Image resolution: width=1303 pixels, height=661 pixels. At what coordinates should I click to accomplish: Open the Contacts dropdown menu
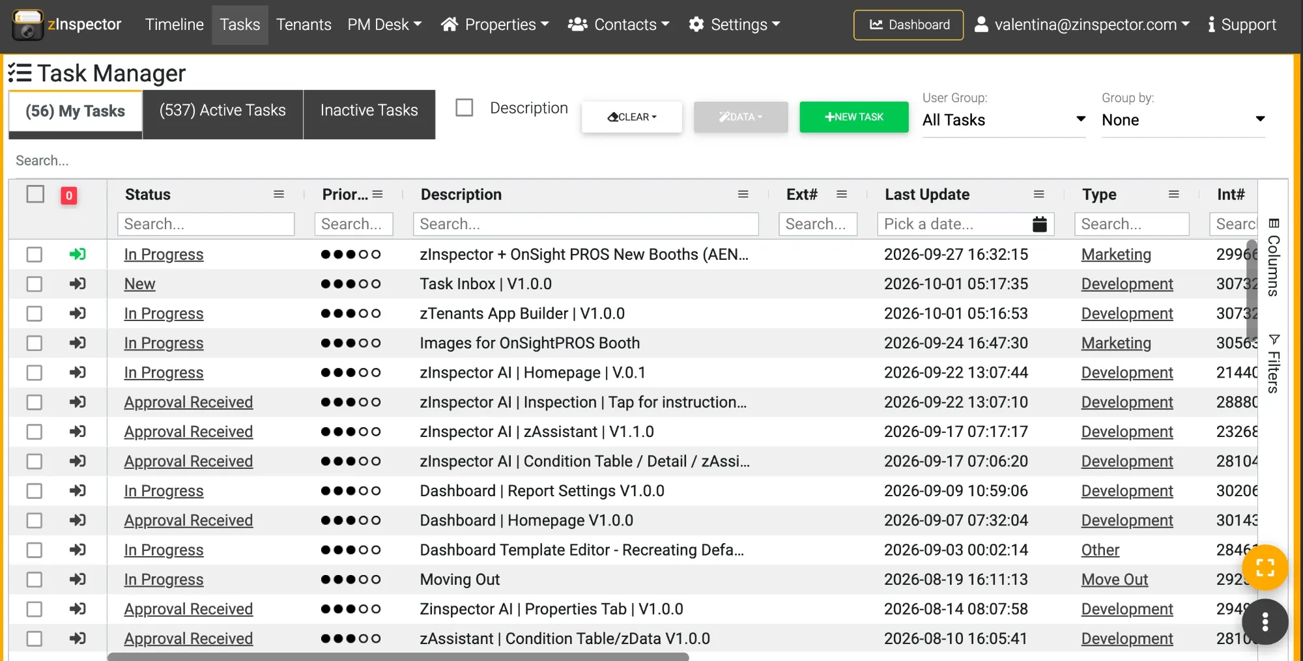tap(619, 25)
